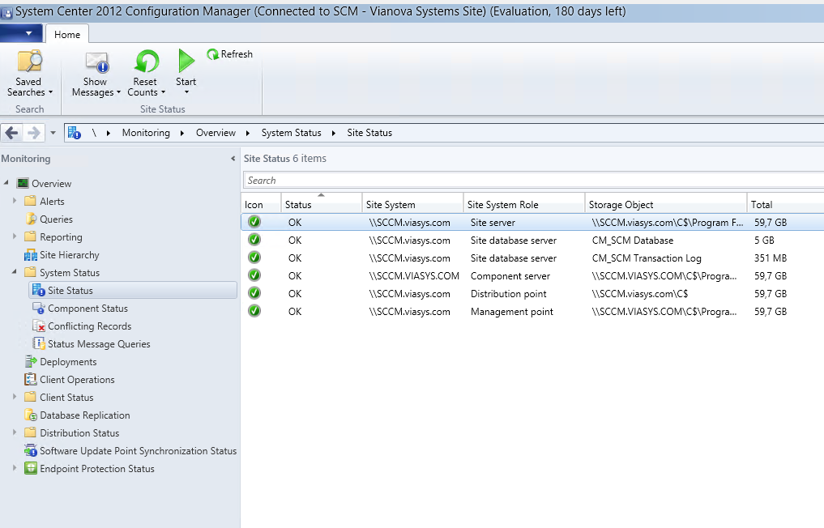Click green OK icon for Component server row
Screen dimensions: 824x528
(x=254, y=275)
